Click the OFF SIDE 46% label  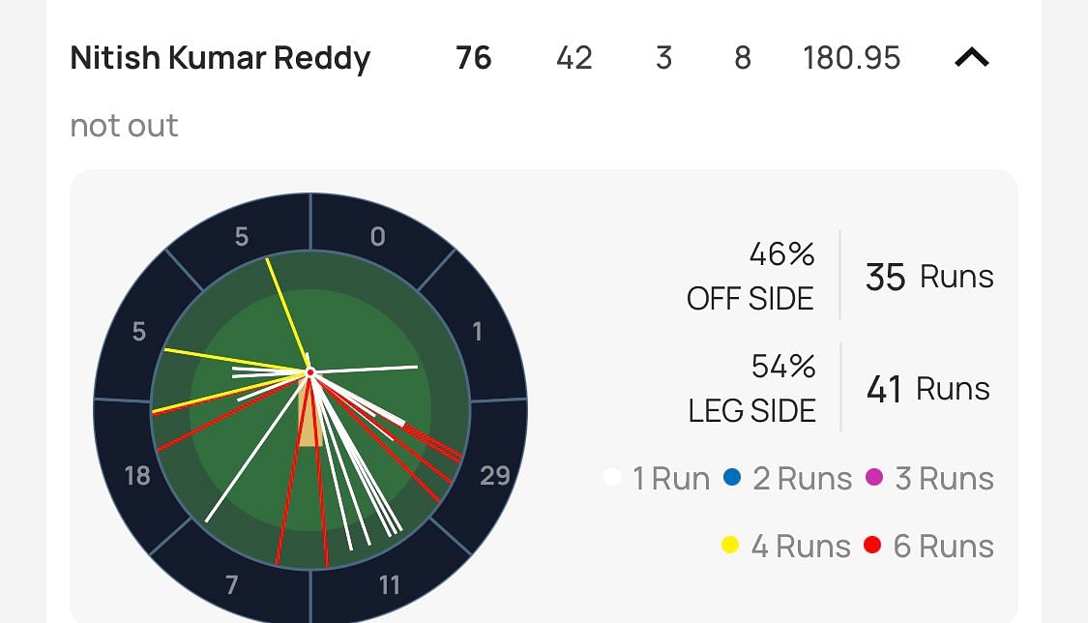750,277
